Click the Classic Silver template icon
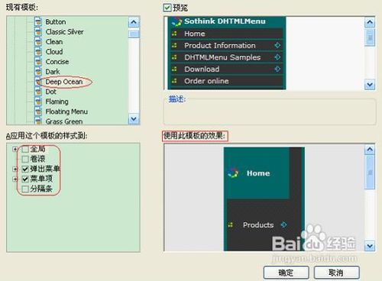 (38, 32)
